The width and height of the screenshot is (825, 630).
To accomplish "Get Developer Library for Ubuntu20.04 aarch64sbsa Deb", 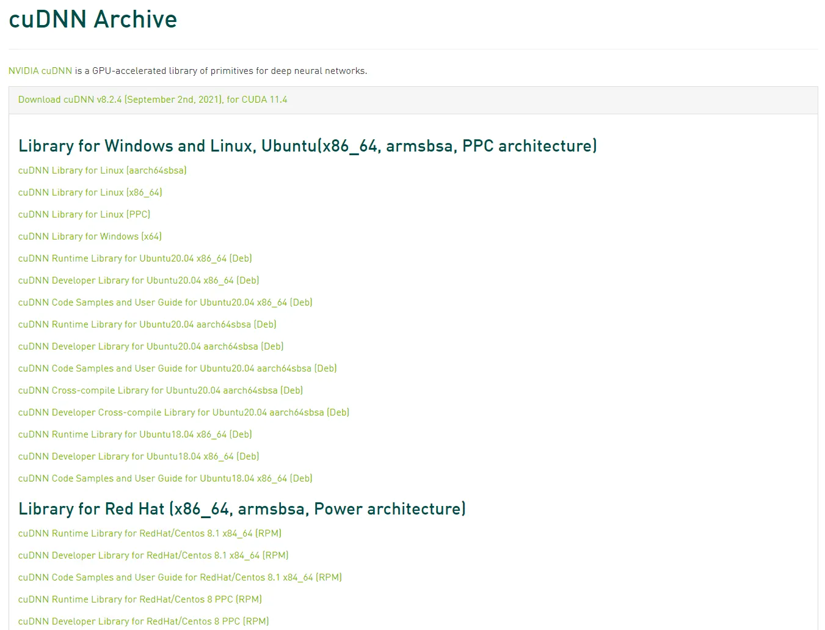I will pyautogui.click(x=151, y=346).
